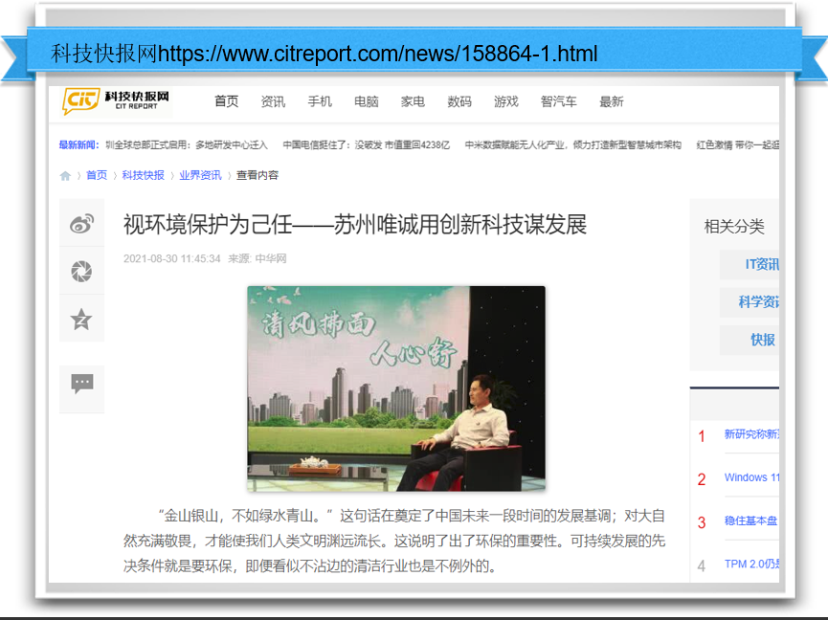This screenshot has width=828, height=620.
Task: Switch to the 游戏 tab
Action: [506, 100]
